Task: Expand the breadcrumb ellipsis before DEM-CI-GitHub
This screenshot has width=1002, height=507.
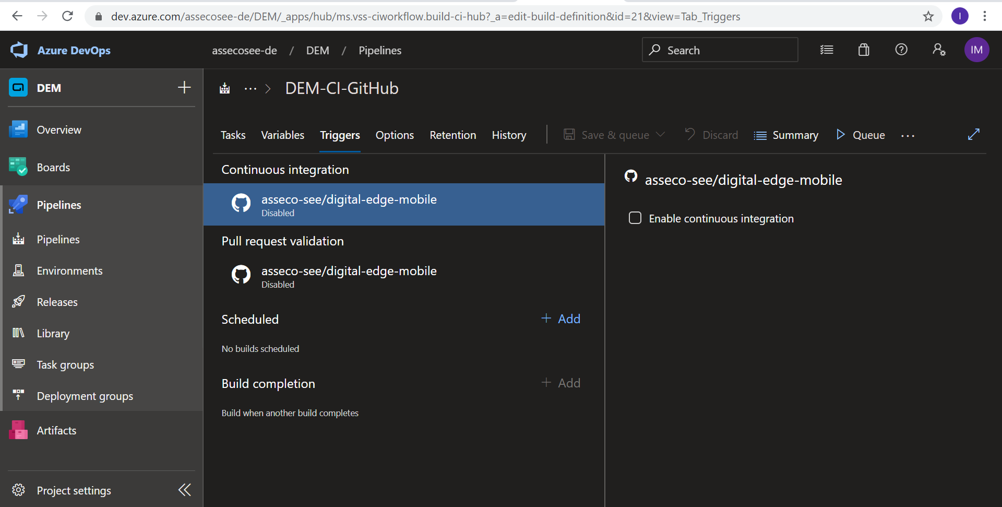Action: tap(250, 89)
